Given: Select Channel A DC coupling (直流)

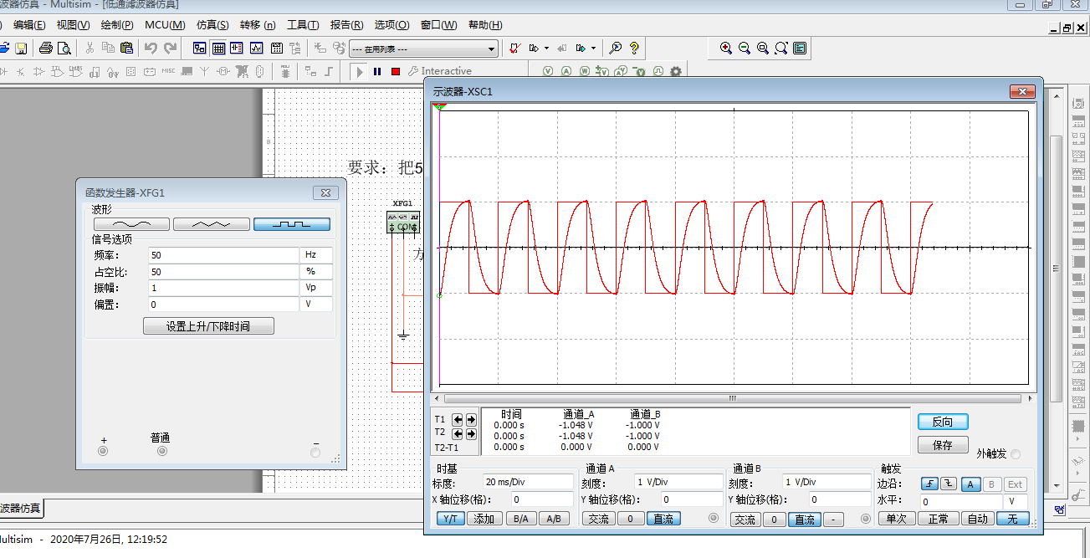Looking at the screenshot, I should click(x=663, y=519).
